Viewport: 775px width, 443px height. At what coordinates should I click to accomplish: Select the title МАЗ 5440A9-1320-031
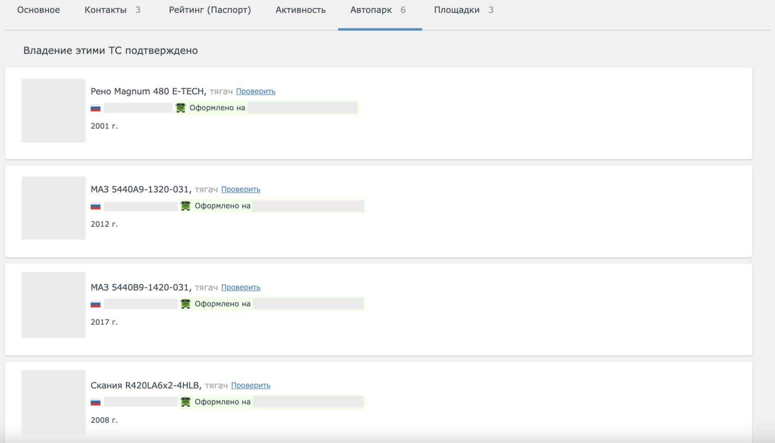tap(141, 189)
